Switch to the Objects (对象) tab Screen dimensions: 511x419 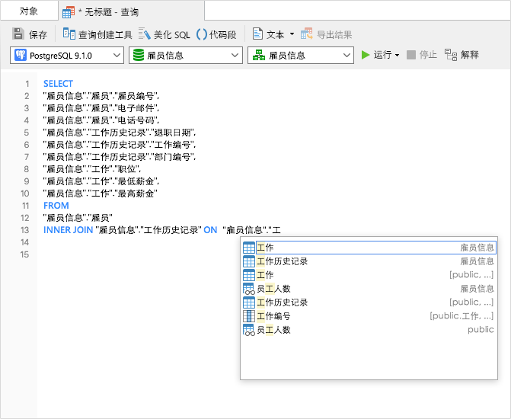click(x=29, y=11)
